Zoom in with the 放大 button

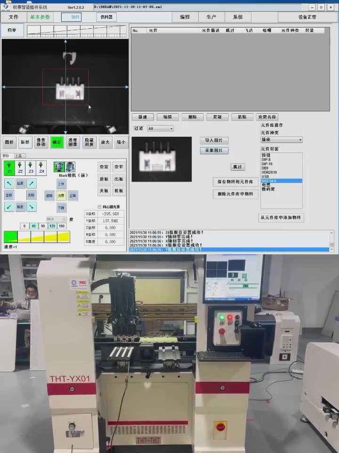105,142
